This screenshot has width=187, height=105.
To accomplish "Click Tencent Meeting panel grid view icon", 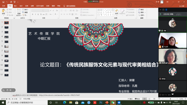I will (x=166, y=10).
